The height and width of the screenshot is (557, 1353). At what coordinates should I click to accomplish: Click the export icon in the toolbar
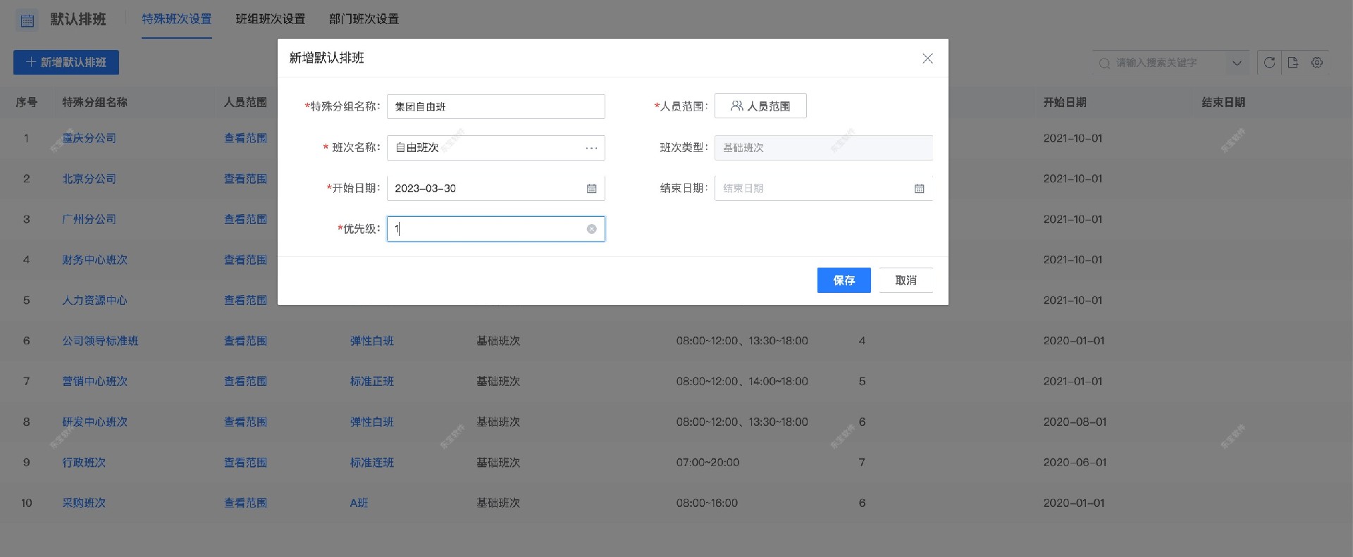1293,63
